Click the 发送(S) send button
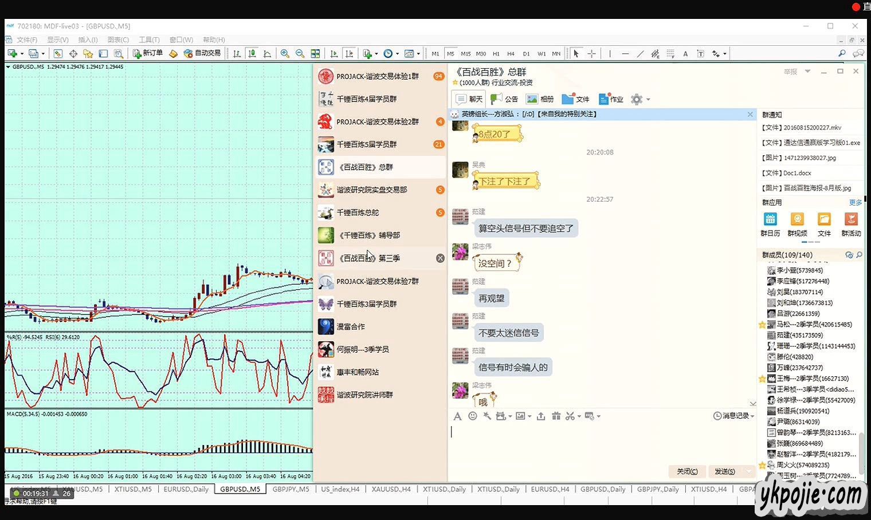The image size is (871, 520). pyautogui.click(x=725, y=471)
